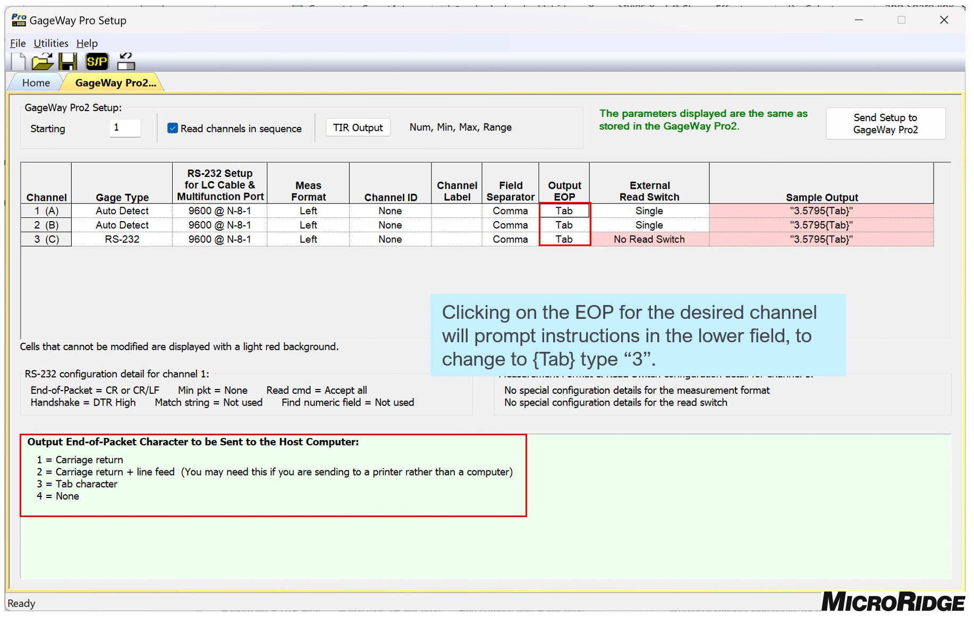Click the Ready status bar text
This screenshot has height=617, width=974.
point(21,603)
